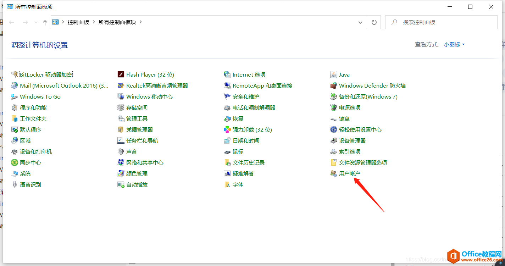
Task: Open 程序和功能 icon
Action: pyautogui.click(x=15, y=107)
